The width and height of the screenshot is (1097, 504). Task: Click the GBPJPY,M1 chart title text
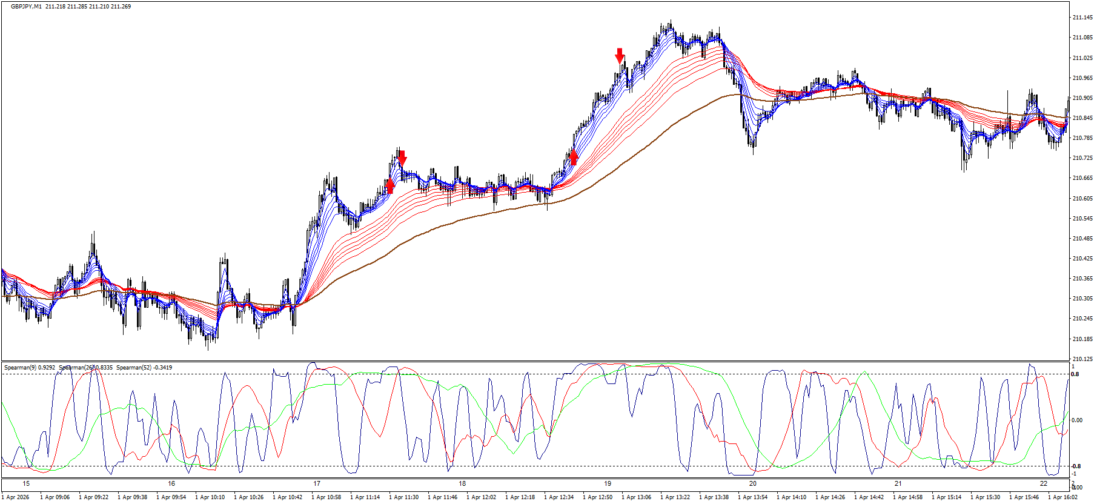[28, 7]
